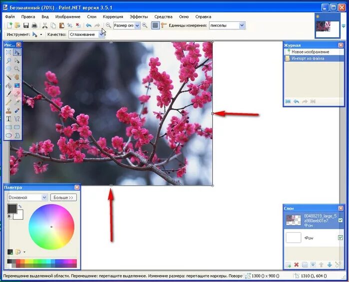
Task: Open the Эффекты menu
Action: (x=139, y=16)
